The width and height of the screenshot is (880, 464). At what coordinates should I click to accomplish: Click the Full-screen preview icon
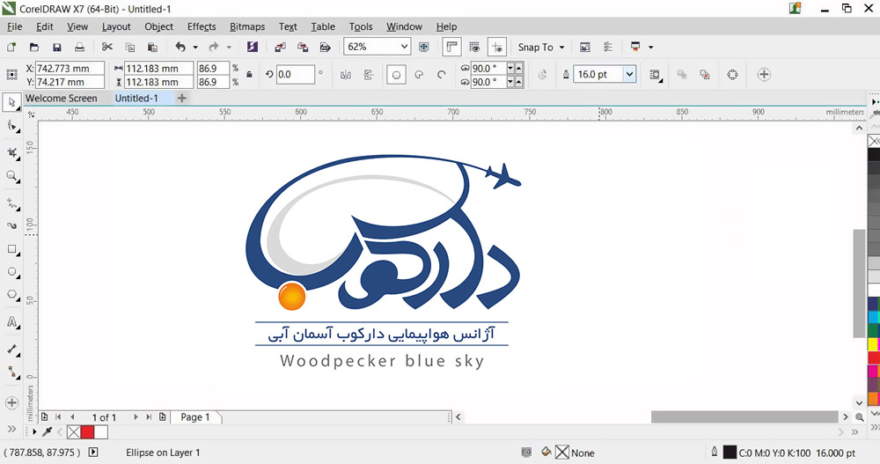click(424, 48)
